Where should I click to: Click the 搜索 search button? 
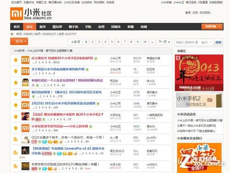218,42
